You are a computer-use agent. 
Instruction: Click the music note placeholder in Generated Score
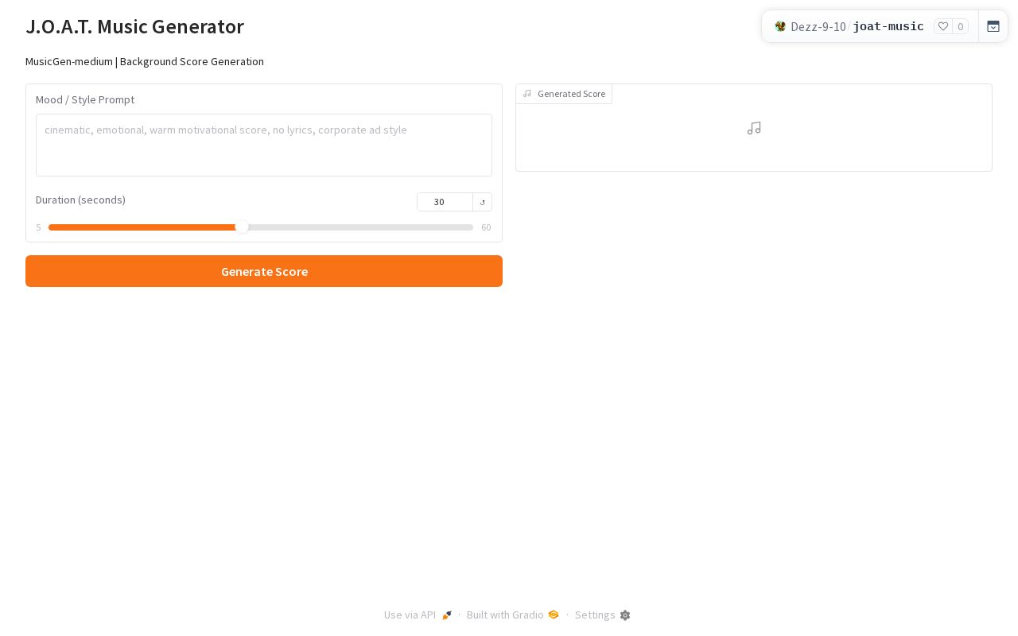pos(754,128)
